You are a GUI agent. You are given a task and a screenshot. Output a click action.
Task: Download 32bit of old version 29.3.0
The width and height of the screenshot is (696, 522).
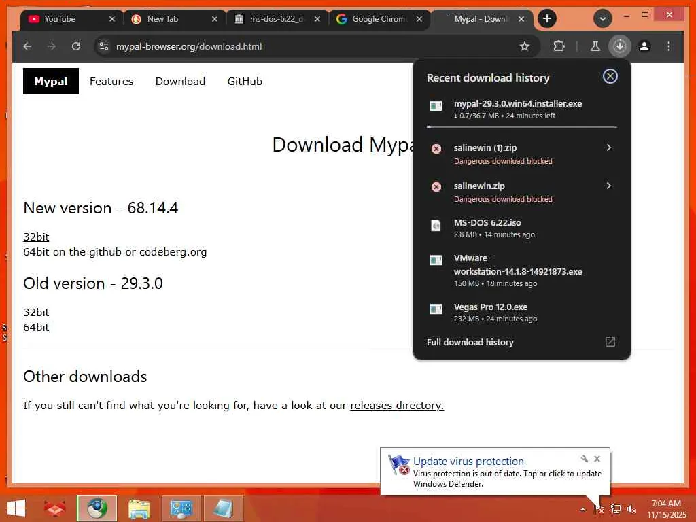[x=36, y=313]
